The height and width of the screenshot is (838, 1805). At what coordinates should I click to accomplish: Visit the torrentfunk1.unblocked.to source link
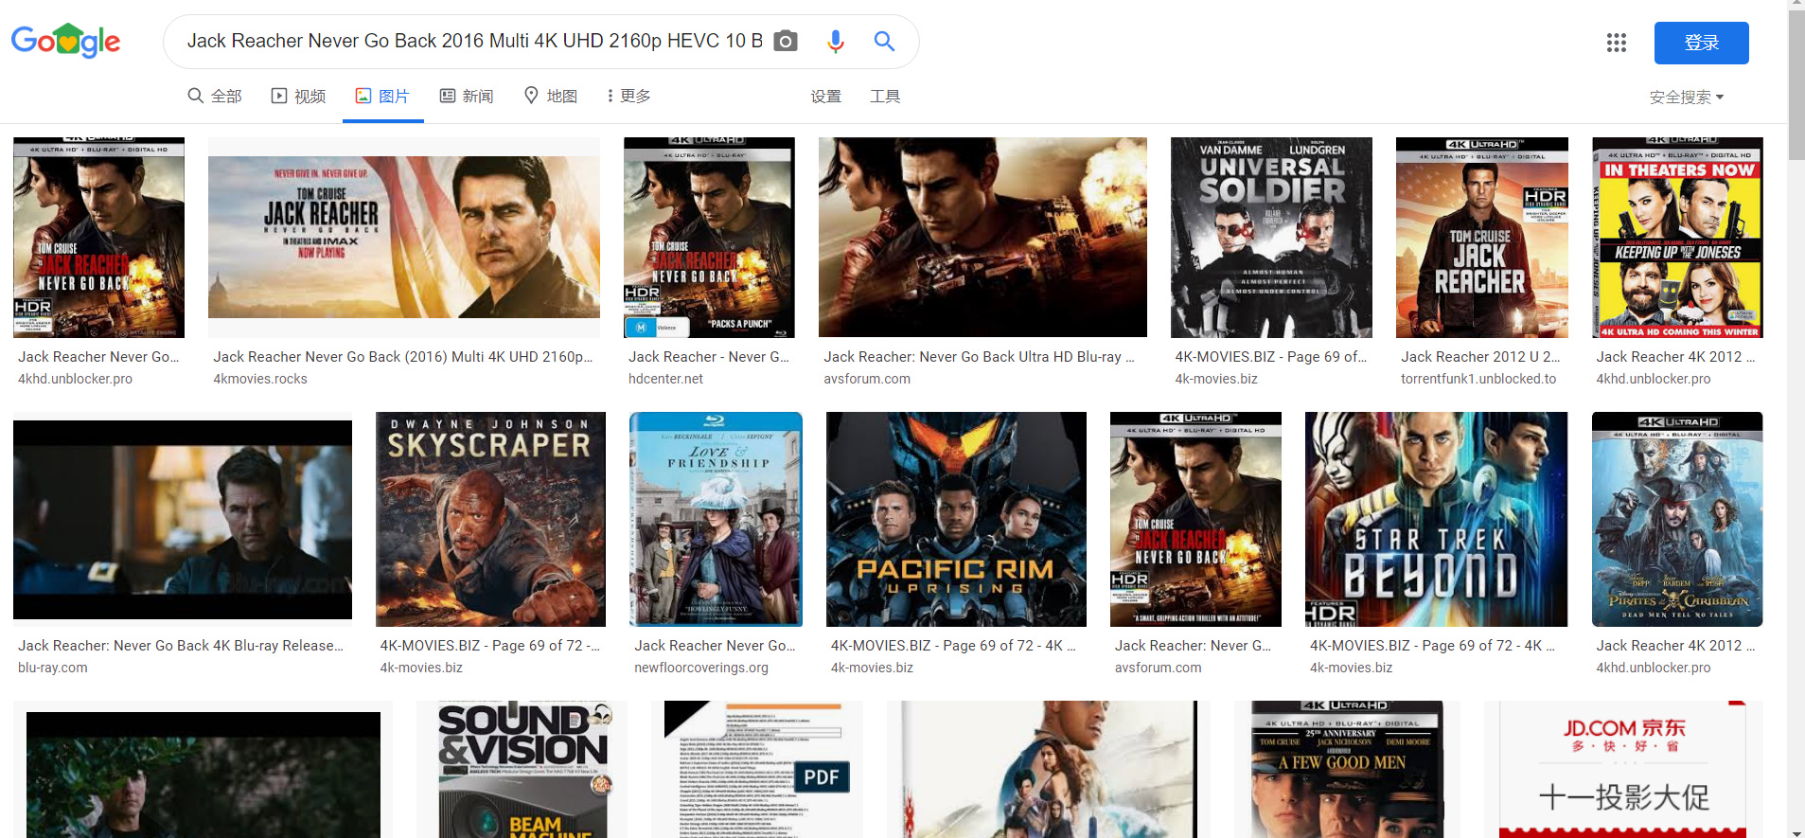(1478, 379)
